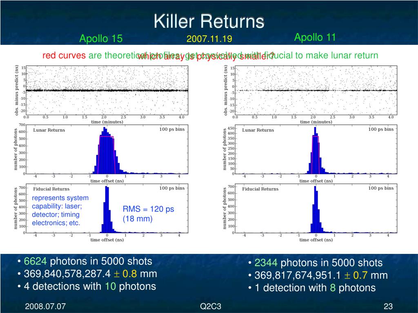Viewport: 418px width, 313px height.
Task: Click Apollo 11 scatter plot return band
Action: pyautogui.click(x=316, y=90)
